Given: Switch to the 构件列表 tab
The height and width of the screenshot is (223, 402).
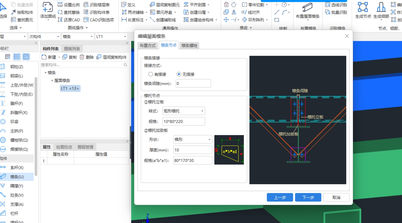Looking at the screenshot, I should 51,49.
